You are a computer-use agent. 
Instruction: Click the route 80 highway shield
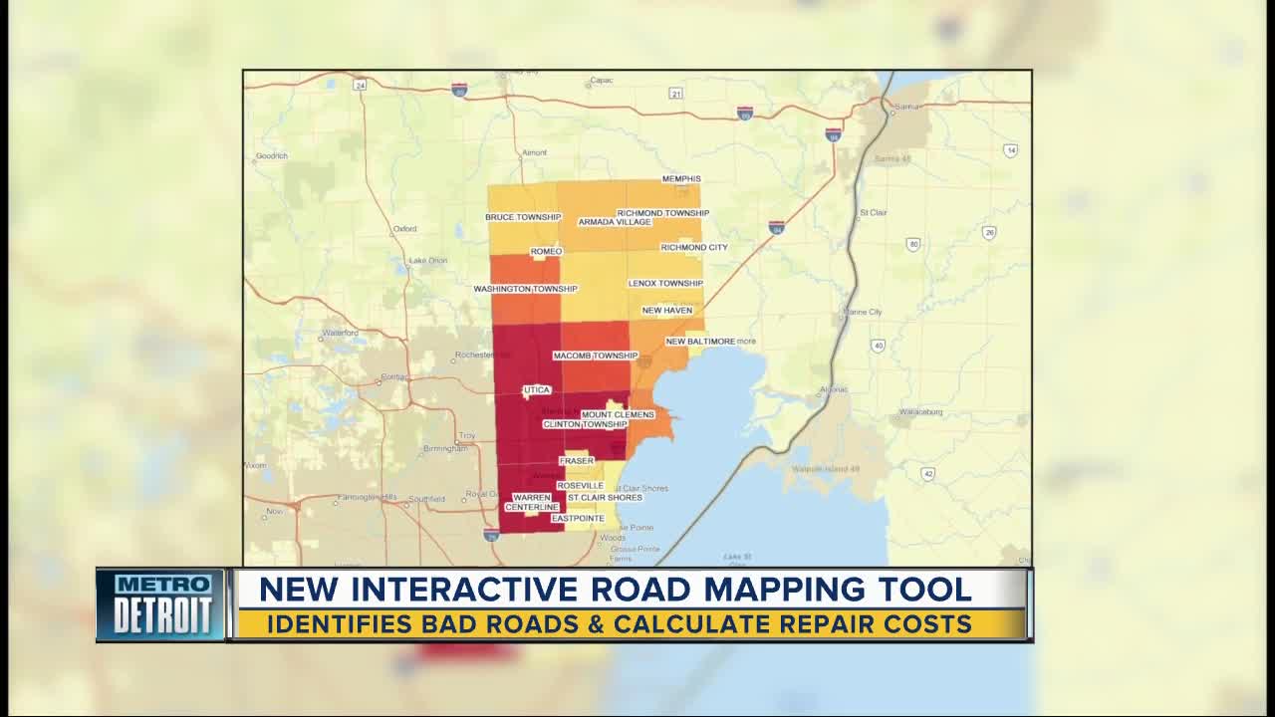point(912,244)
